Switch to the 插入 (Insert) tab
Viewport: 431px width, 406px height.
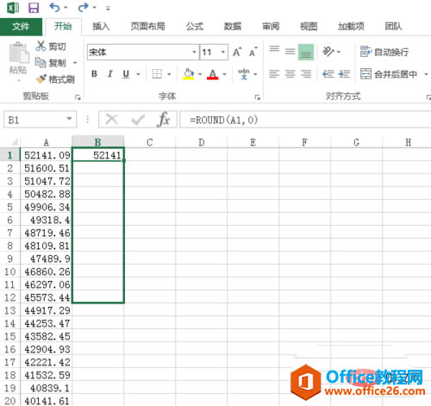[101, 27]
